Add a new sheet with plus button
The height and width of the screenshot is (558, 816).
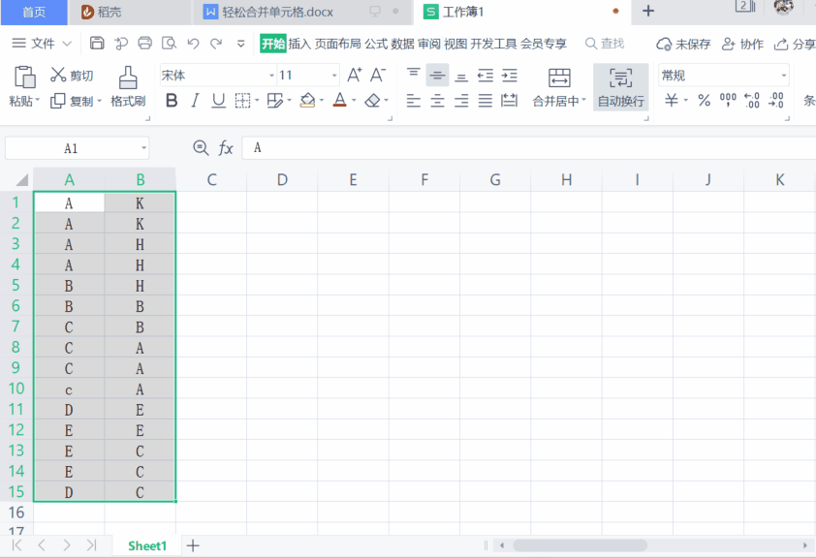193,545
